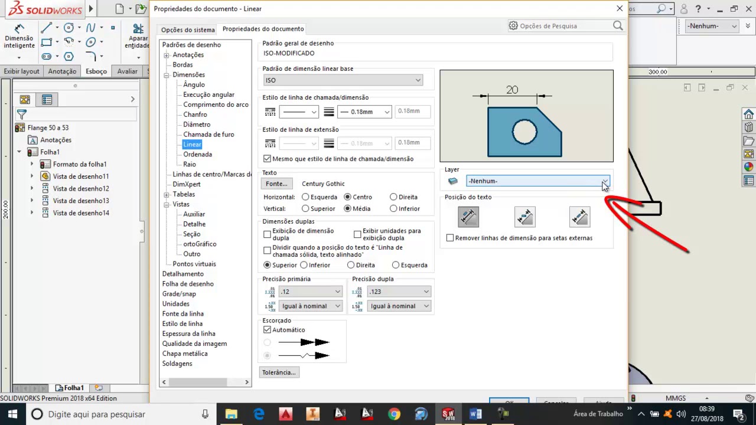
Task: Collapse the Dimensões tree node
Action: point(167,75)
